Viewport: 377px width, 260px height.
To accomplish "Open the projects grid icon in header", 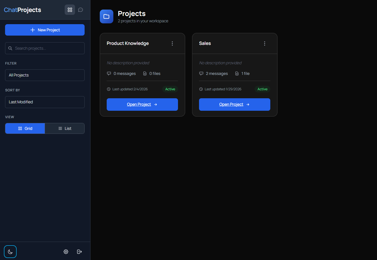I will (x=70, y=10).
